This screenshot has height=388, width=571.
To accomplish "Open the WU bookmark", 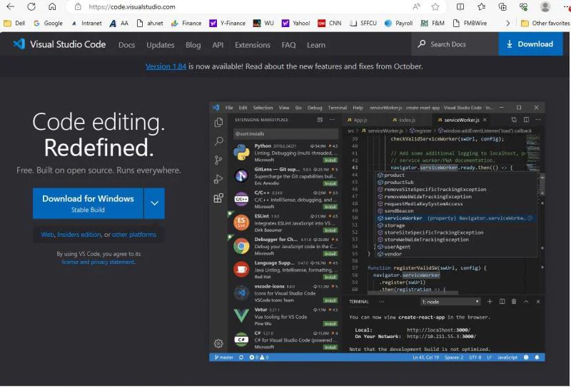I will pyautogui.click(x=263, y=23).
